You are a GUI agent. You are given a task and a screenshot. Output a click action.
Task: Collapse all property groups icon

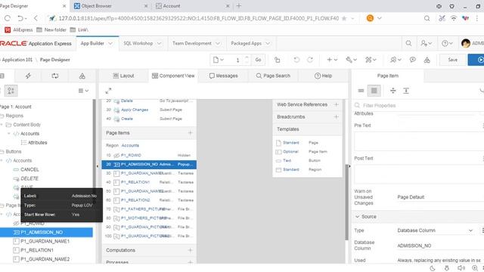point(393,91)
